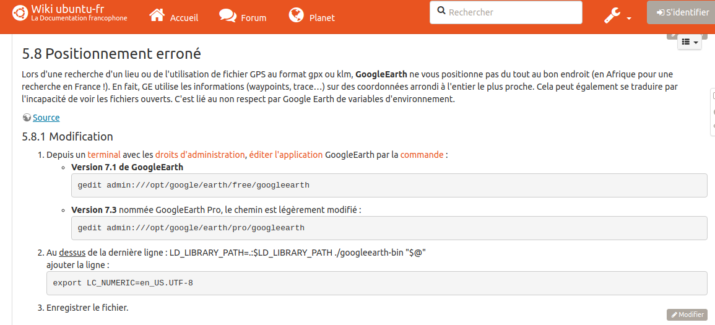The image size is (715, 325).
Task: Click the sign-in arrow icon on S'identifier
Action: pyautogui.click(x=661, y=12)
